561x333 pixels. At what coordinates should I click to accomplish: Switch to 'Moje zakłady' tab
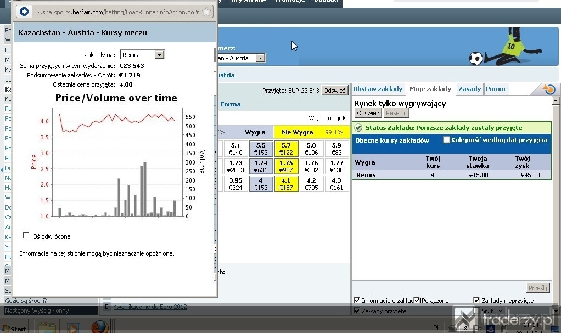[430, 89]
